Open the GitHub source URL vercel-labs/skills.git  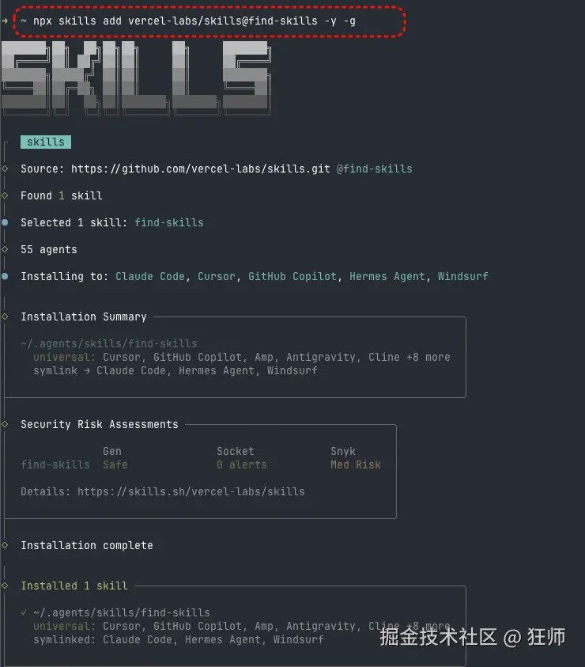click(200, 169)
